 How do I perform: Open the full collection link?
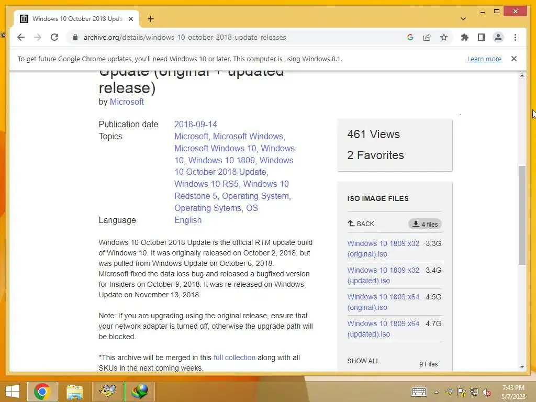click(234, 358)
